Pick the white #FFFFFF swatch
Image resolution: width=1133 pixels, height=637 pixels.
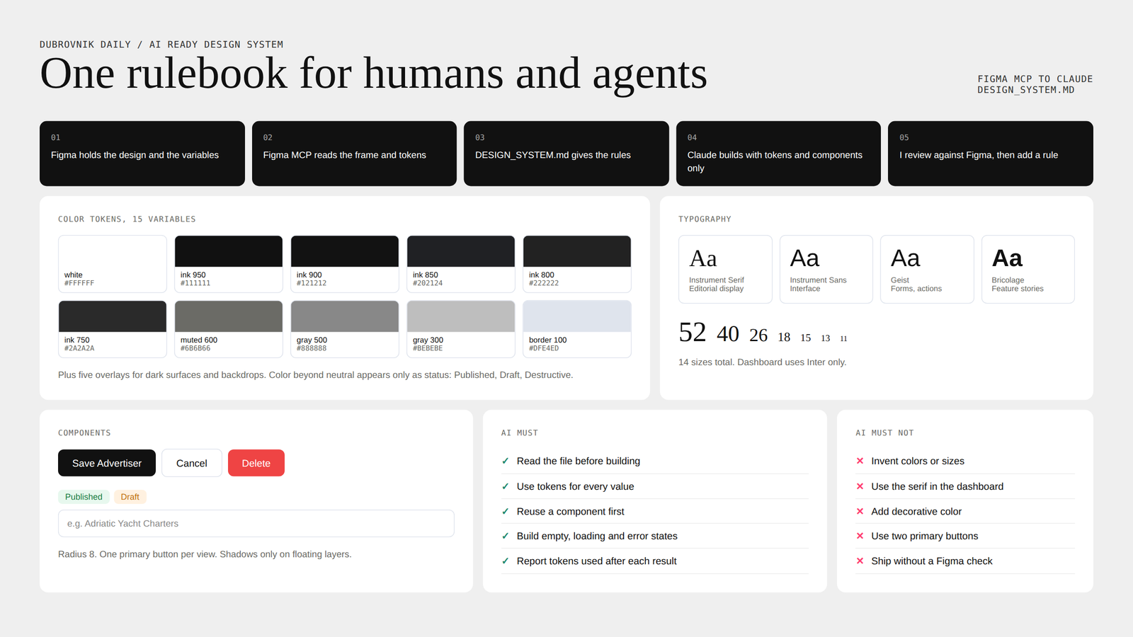click(x=113, y=264)
